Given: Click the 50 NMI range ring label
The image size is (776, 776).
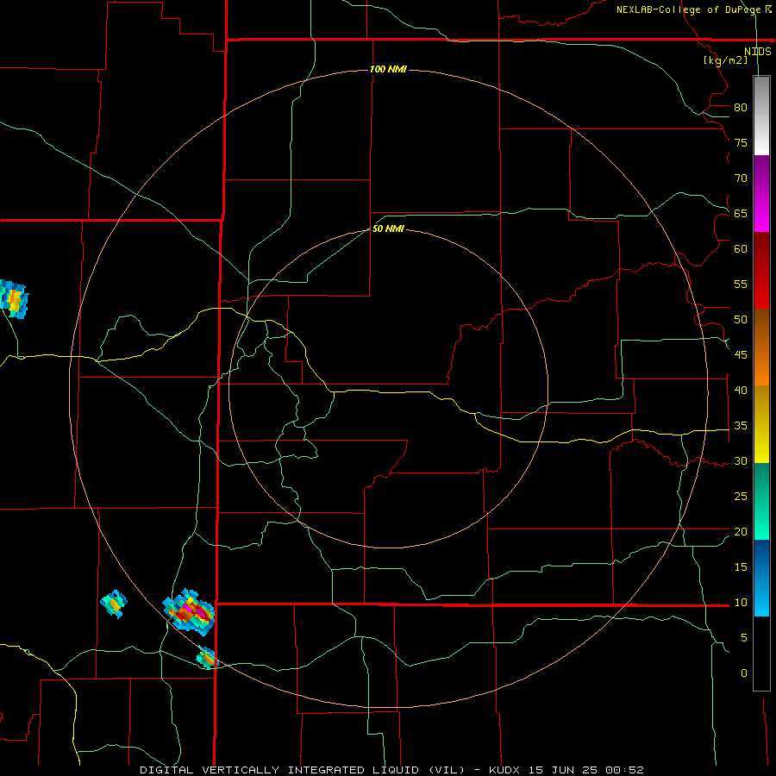Looking at the screenshot, I should click(x=388, y=228).
